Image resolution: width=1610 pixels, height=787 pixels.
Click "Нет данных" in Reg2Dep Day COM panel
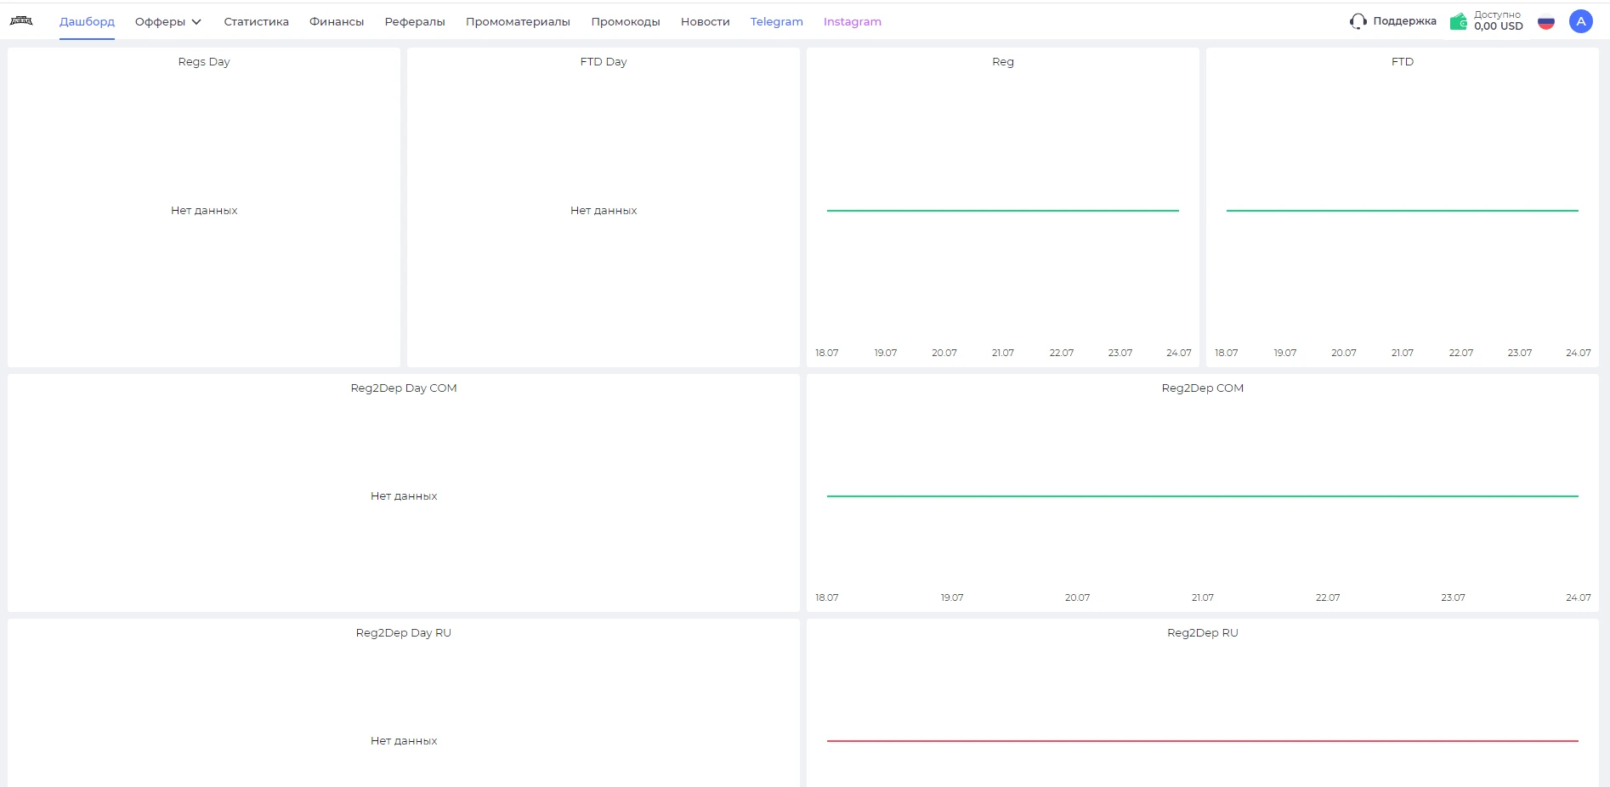(404, 496)
